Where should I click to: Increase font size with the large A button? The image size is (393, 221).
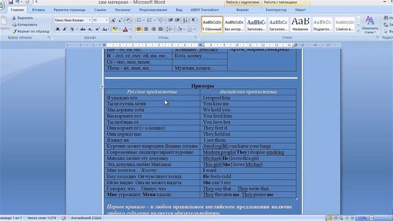pos(113,20)
